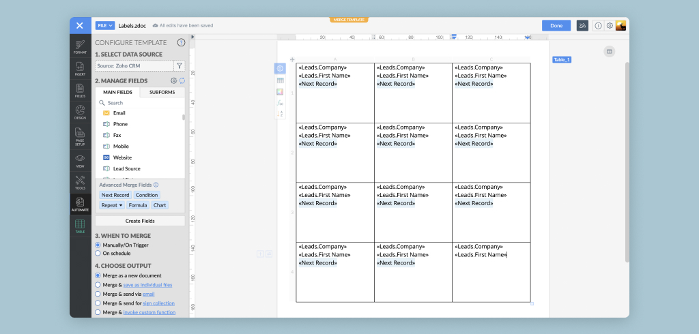This screenshot has height=334, width=699.
Task: Click the table formula icon in floating toolbar
Action: (280, 103)
